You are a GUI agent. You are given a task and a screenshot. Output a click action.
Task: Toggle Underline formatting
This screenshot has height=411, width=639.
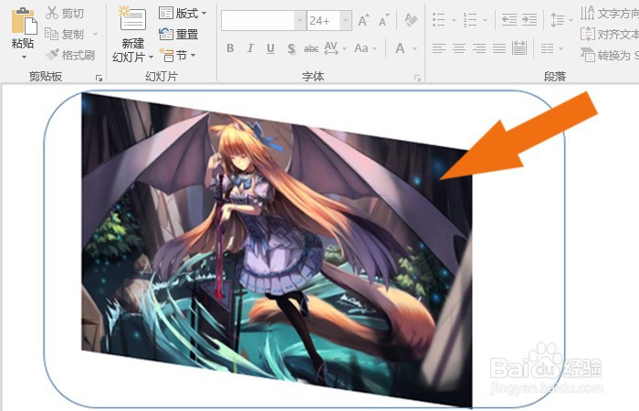coord(270,48)
